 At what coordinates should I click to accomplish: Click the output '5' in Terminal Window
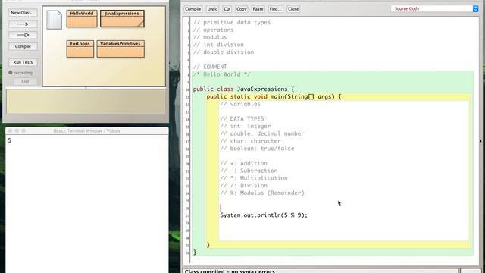tap(10, 140)
